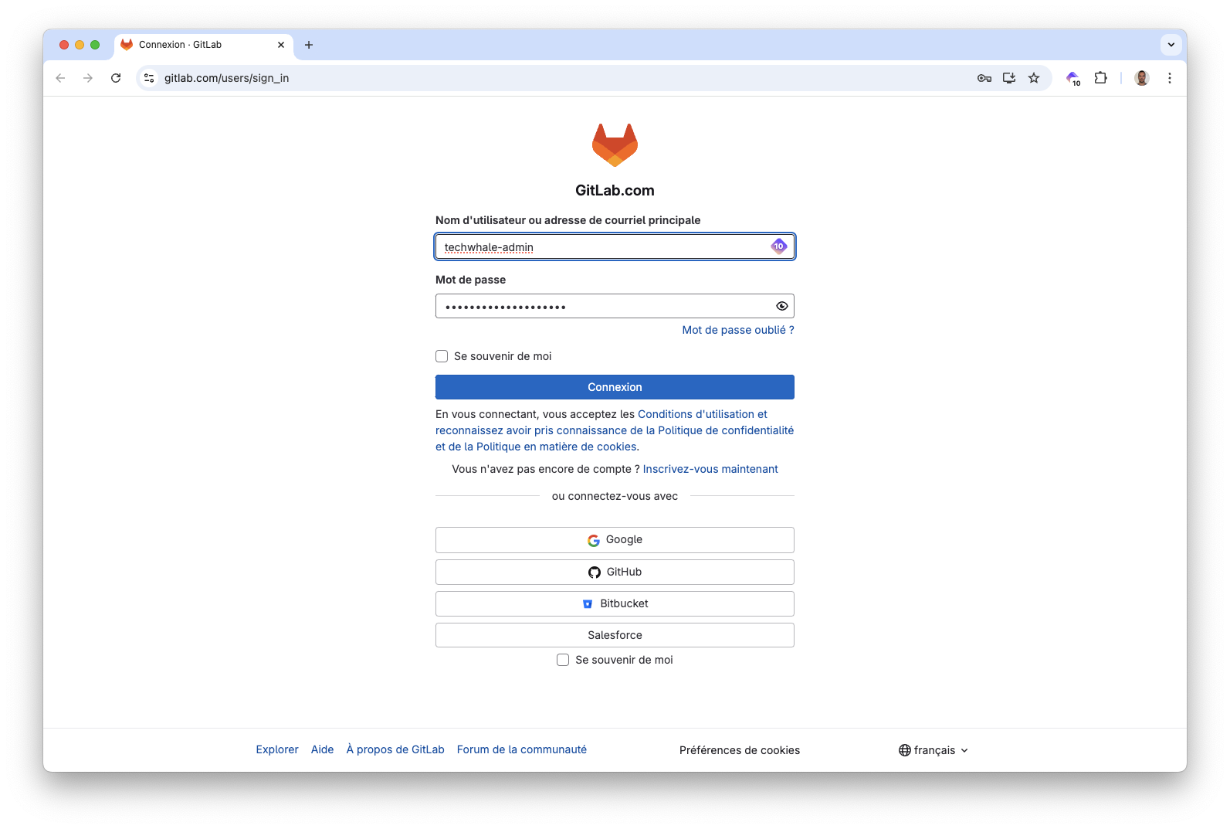Open the saved passwords key icon
Screen dimensions: 1230x829
[984, 78]
